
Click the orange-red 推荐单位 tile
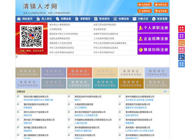click(79, 73)
